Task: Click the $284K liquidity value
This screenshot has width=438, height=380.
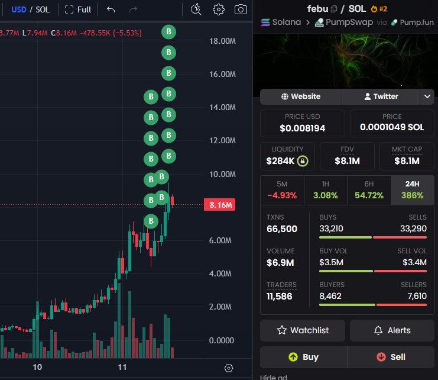Action: (x=280, y=161)
